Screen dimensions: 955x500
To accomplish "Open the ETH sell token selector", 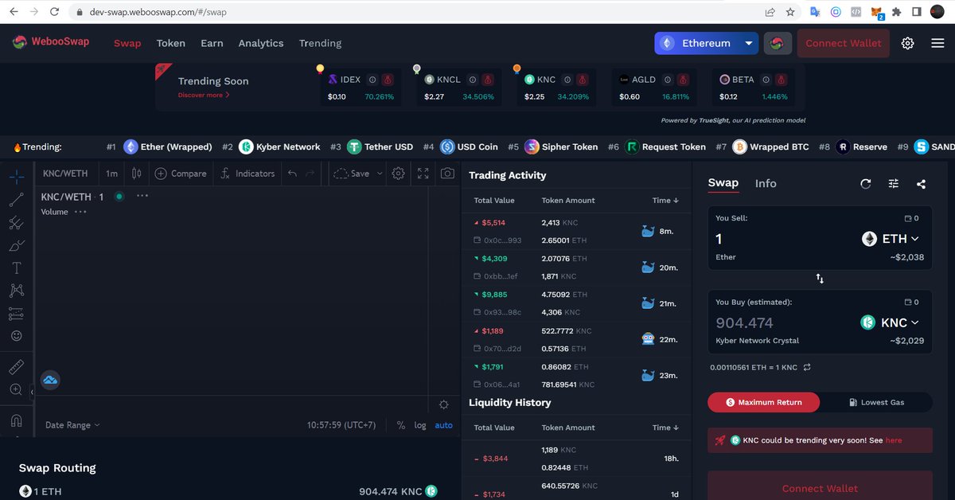I will (x=891, y=239).
